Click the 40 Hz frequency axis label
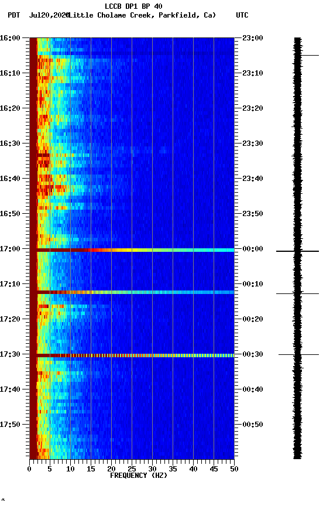This screenshot has height=506, width=323. point(193,469)
